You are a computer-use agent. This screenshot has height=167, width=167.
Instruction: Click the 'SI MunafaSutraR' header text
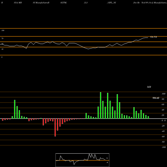pyautogui.click(x=41, y=3)
